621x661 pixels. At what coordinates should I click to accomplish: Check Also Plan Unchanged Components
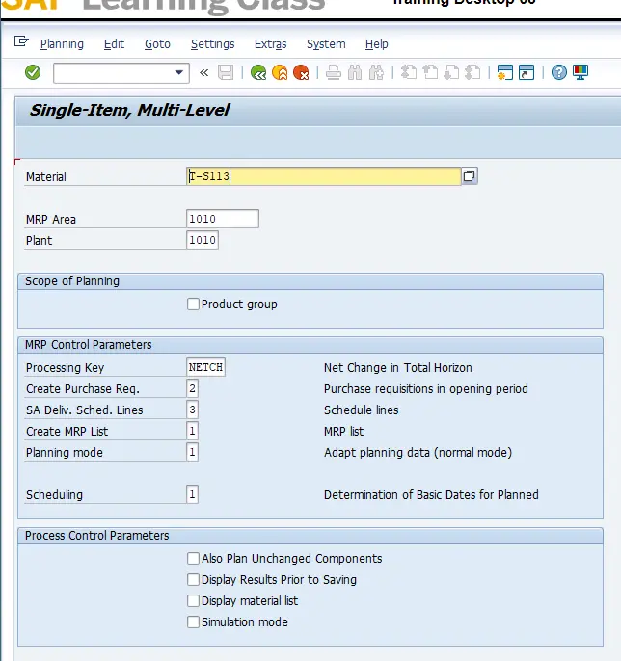(194, 559)
